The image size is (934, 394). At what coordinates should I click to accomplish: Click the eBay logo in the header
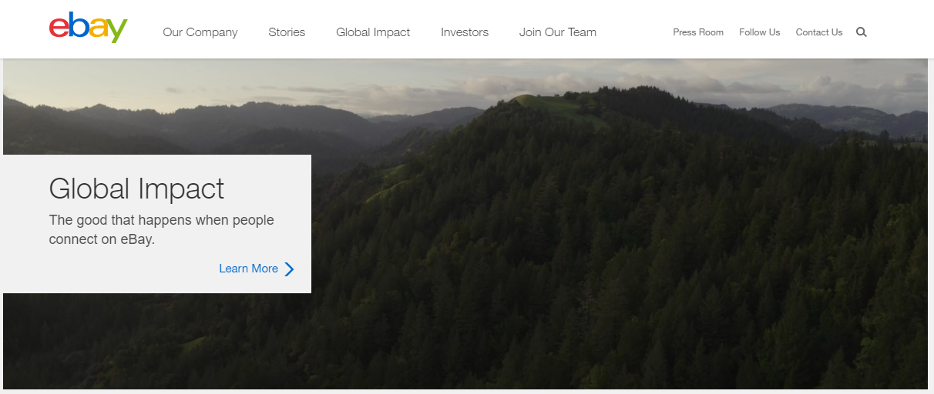click(x=88, y=28)
